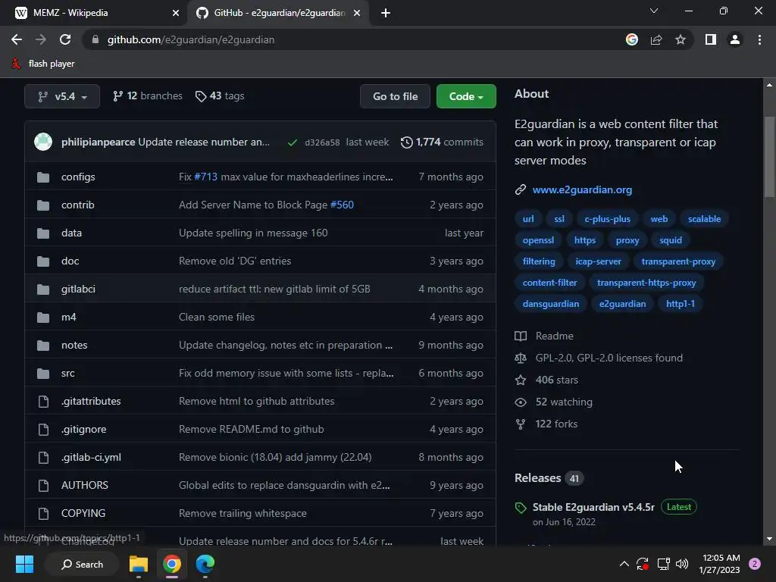Click the link icon beside www.e2guardian.org
The image size is (776, 582).
point(520,189)
